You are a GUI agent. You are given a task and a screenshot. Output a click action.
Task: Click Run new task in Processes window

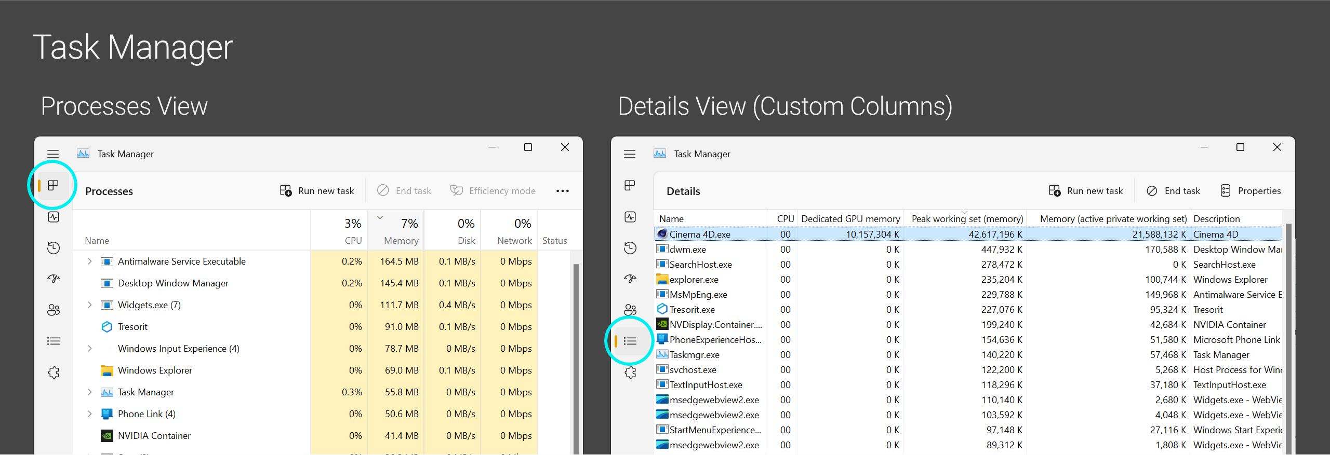coord(317,191)
